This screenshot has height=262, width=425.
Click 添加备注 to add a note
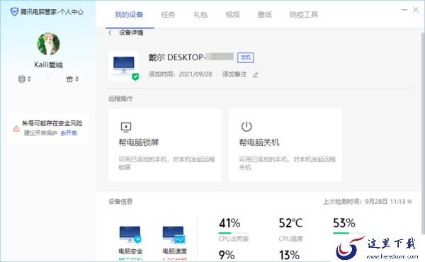coord(234,74)
